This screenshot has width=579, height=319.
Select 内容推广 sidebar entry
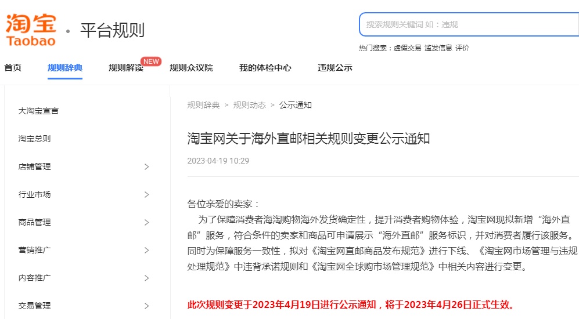pos(34,278)
